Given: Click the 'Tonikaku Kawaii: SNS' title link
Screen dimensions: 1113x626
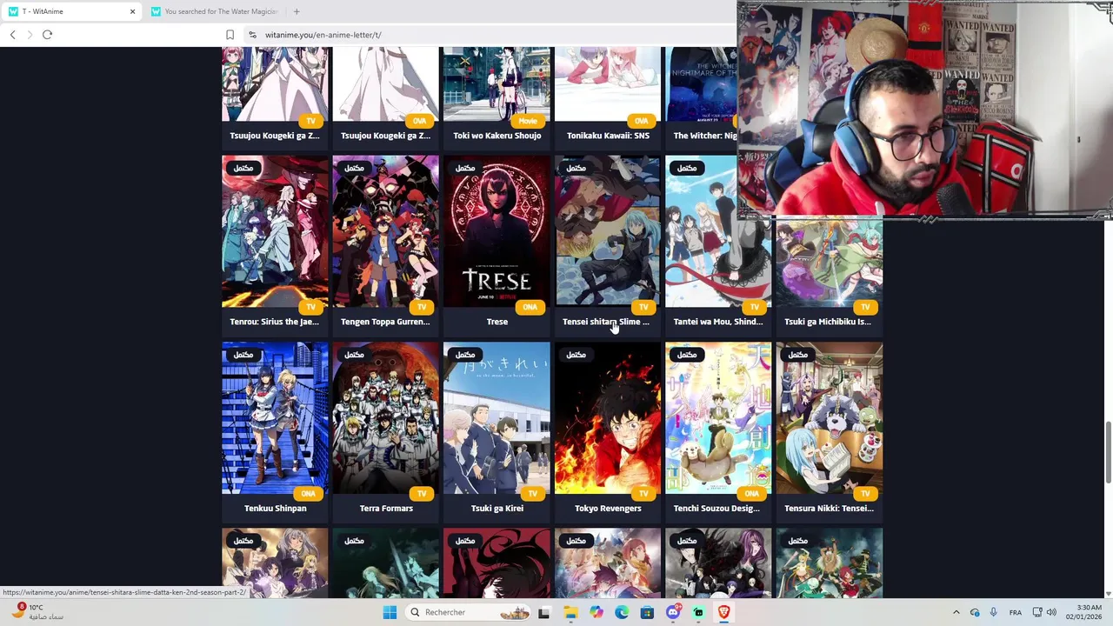Looking at the screenshot, I should coord(608,136).
